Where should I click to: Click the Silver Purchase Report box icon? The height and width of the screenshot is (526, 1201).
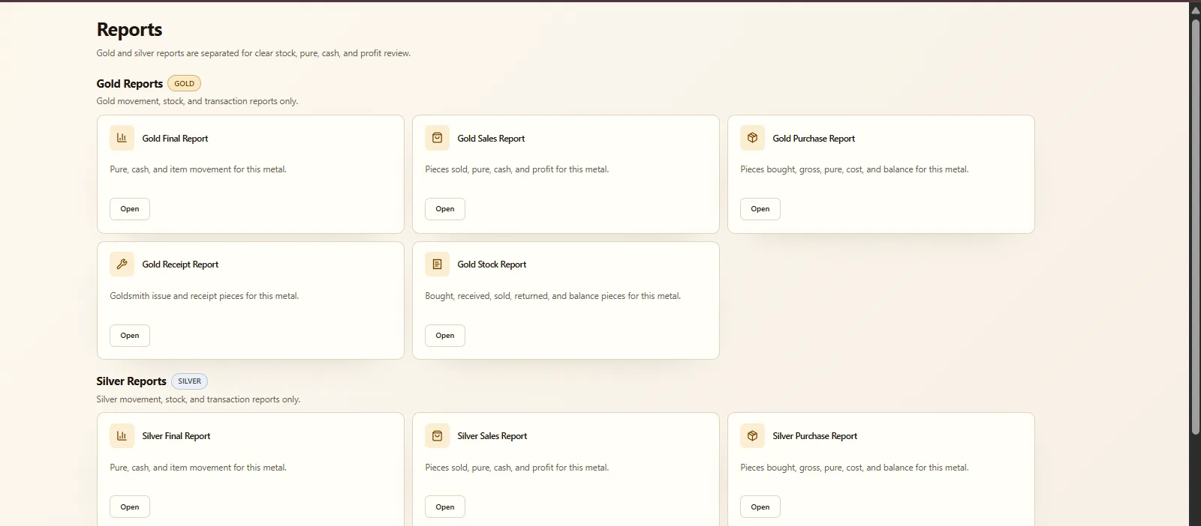pyautogui.click(x=752, y=435)
